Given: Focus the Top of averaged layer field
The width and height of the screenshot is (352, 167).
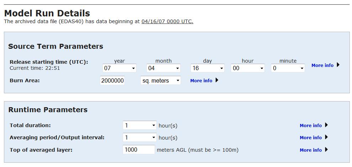Looking at the screenshot, I should click(139, 150).
